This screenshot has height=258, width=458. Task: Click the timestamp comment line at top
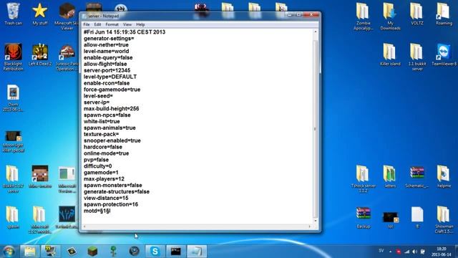(125, 32)
